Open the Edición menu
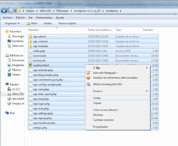The height and width of the screenshot is (146, 178). [20, 18]
